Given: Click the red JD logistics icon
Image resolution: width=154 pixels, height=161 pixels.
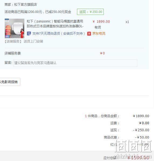Looking at the screenshot, I should point(89,34).
